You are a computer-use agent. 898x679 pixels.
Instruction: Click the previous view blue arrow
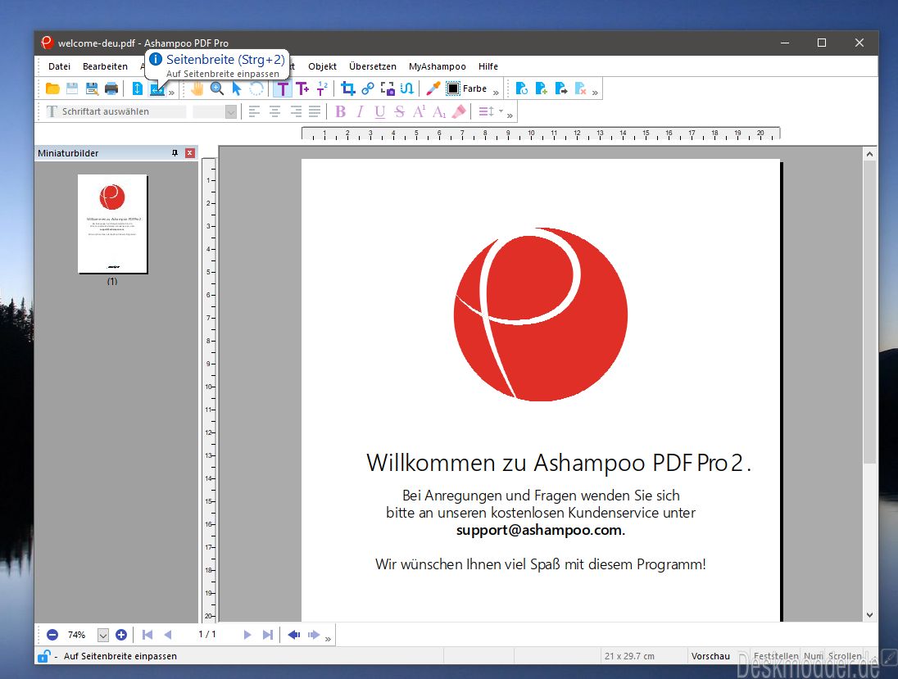(x=294, y=634)
